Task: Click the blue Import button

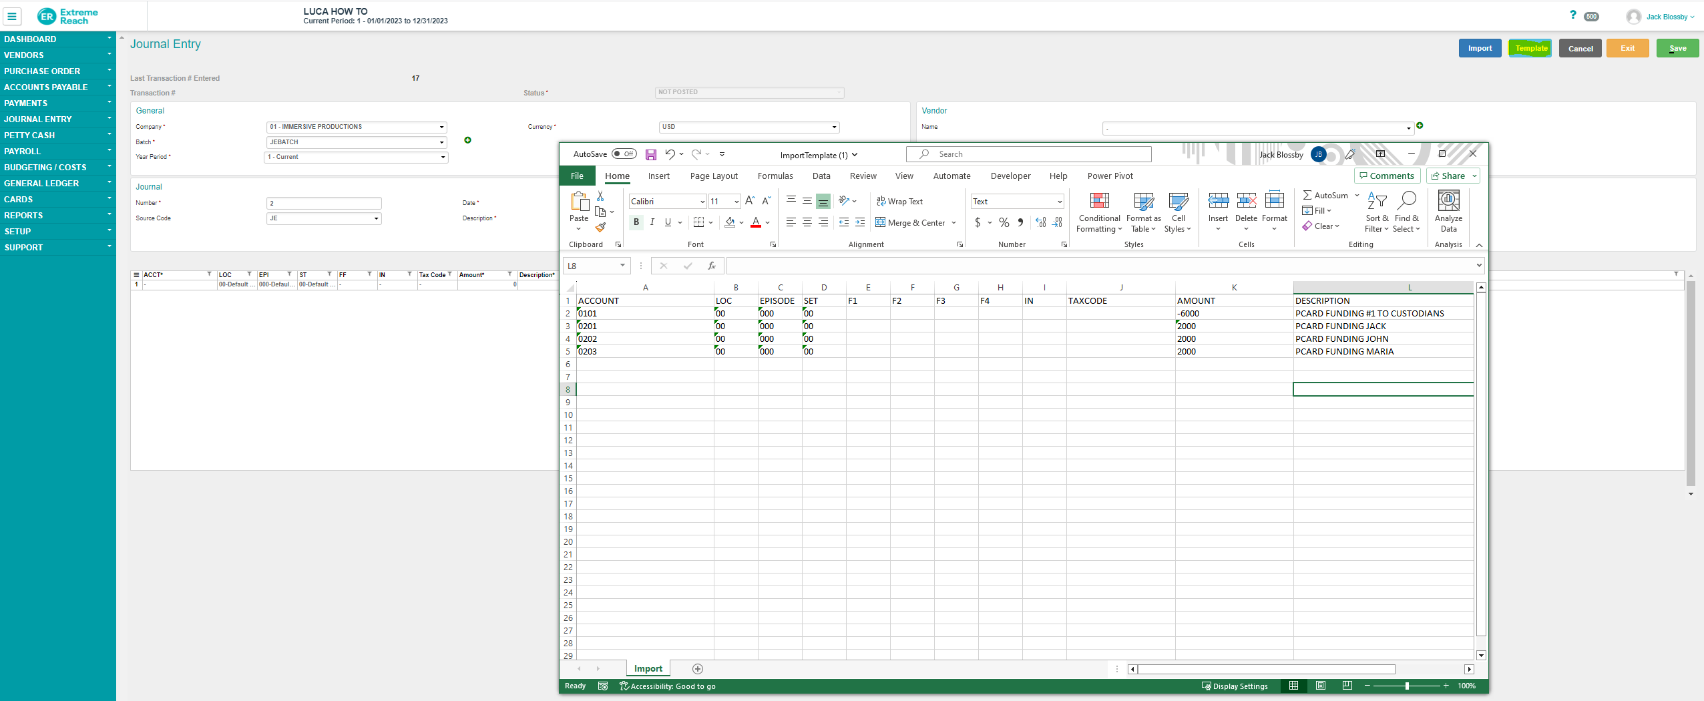Action: 1479,48
